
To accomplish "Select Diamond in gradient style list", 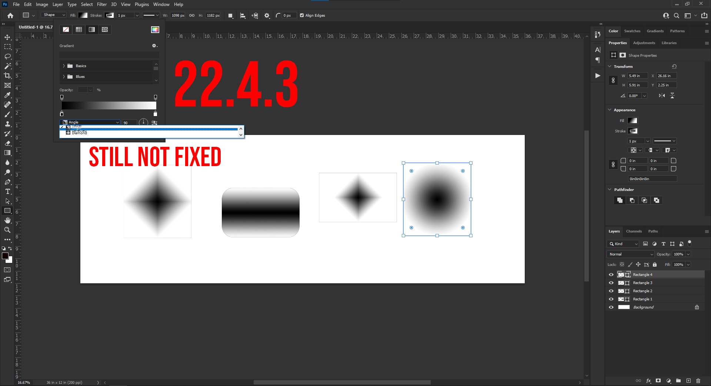I will point(79,133).
